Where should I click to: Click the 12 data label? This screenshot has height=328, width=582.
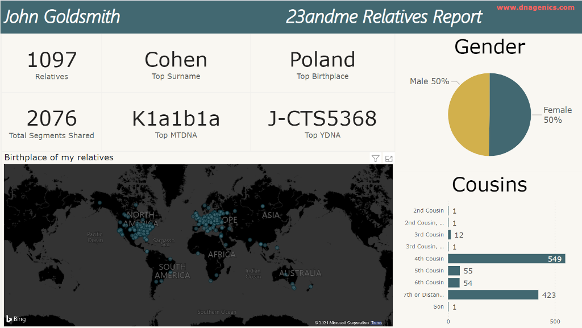click(x=459, y=235)
